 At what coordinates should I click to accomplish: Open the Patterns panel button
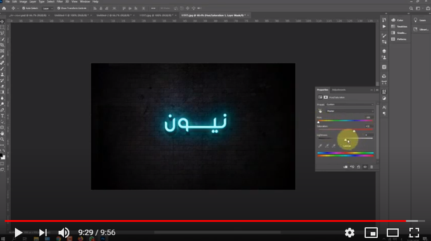coord(399,39)
